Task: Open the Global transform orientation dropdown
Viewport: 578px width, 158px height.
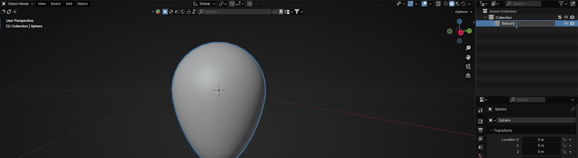Action: [x=204, y=4]
